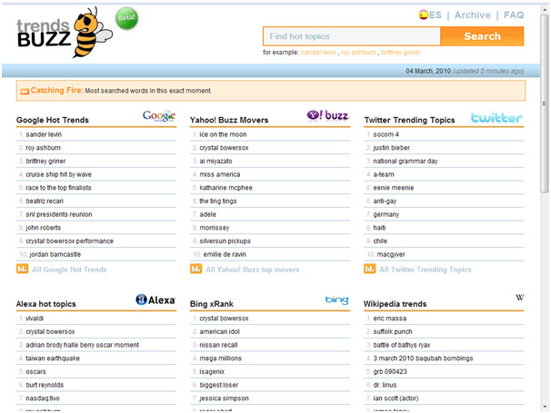Open american idol Bing topic
Image resolution: width=551 pixels, height=413 pixels.
pos(220,331)
